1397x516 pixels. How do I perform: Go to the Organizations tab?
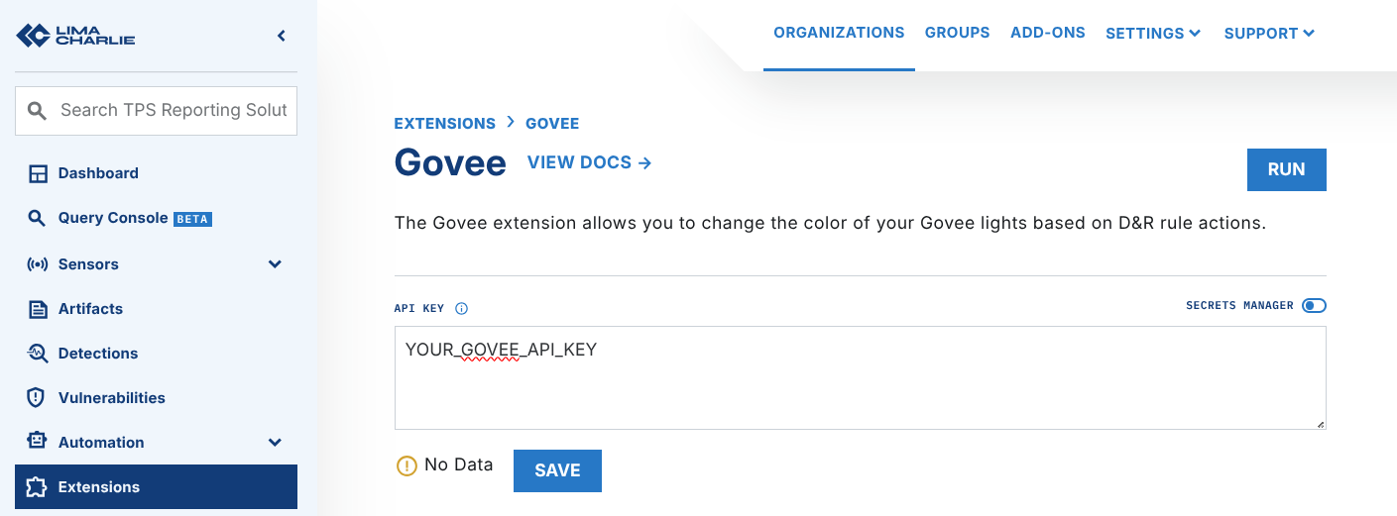click(x=839, y=33)
